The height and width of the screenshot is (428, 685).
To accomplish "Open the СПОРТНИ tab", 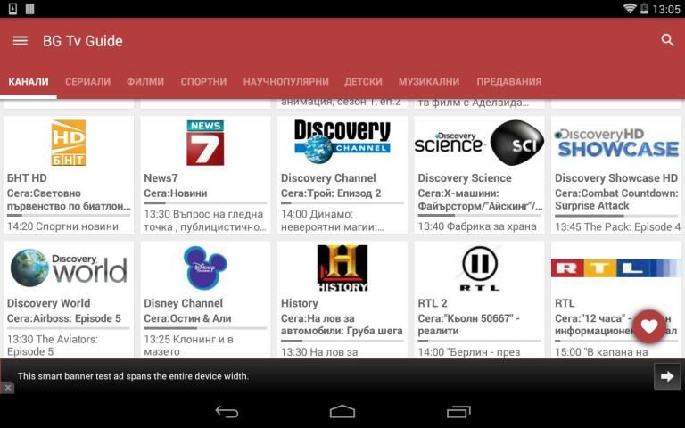I will click(x=203, y=82).
